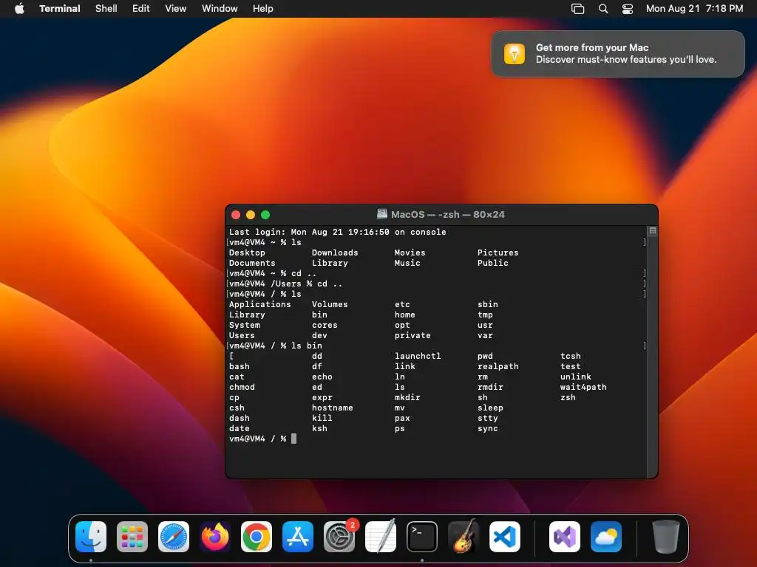Launch Firefox from the Dock
The height and width of the screenshot is (567, 757).
[x=215, y=537]
